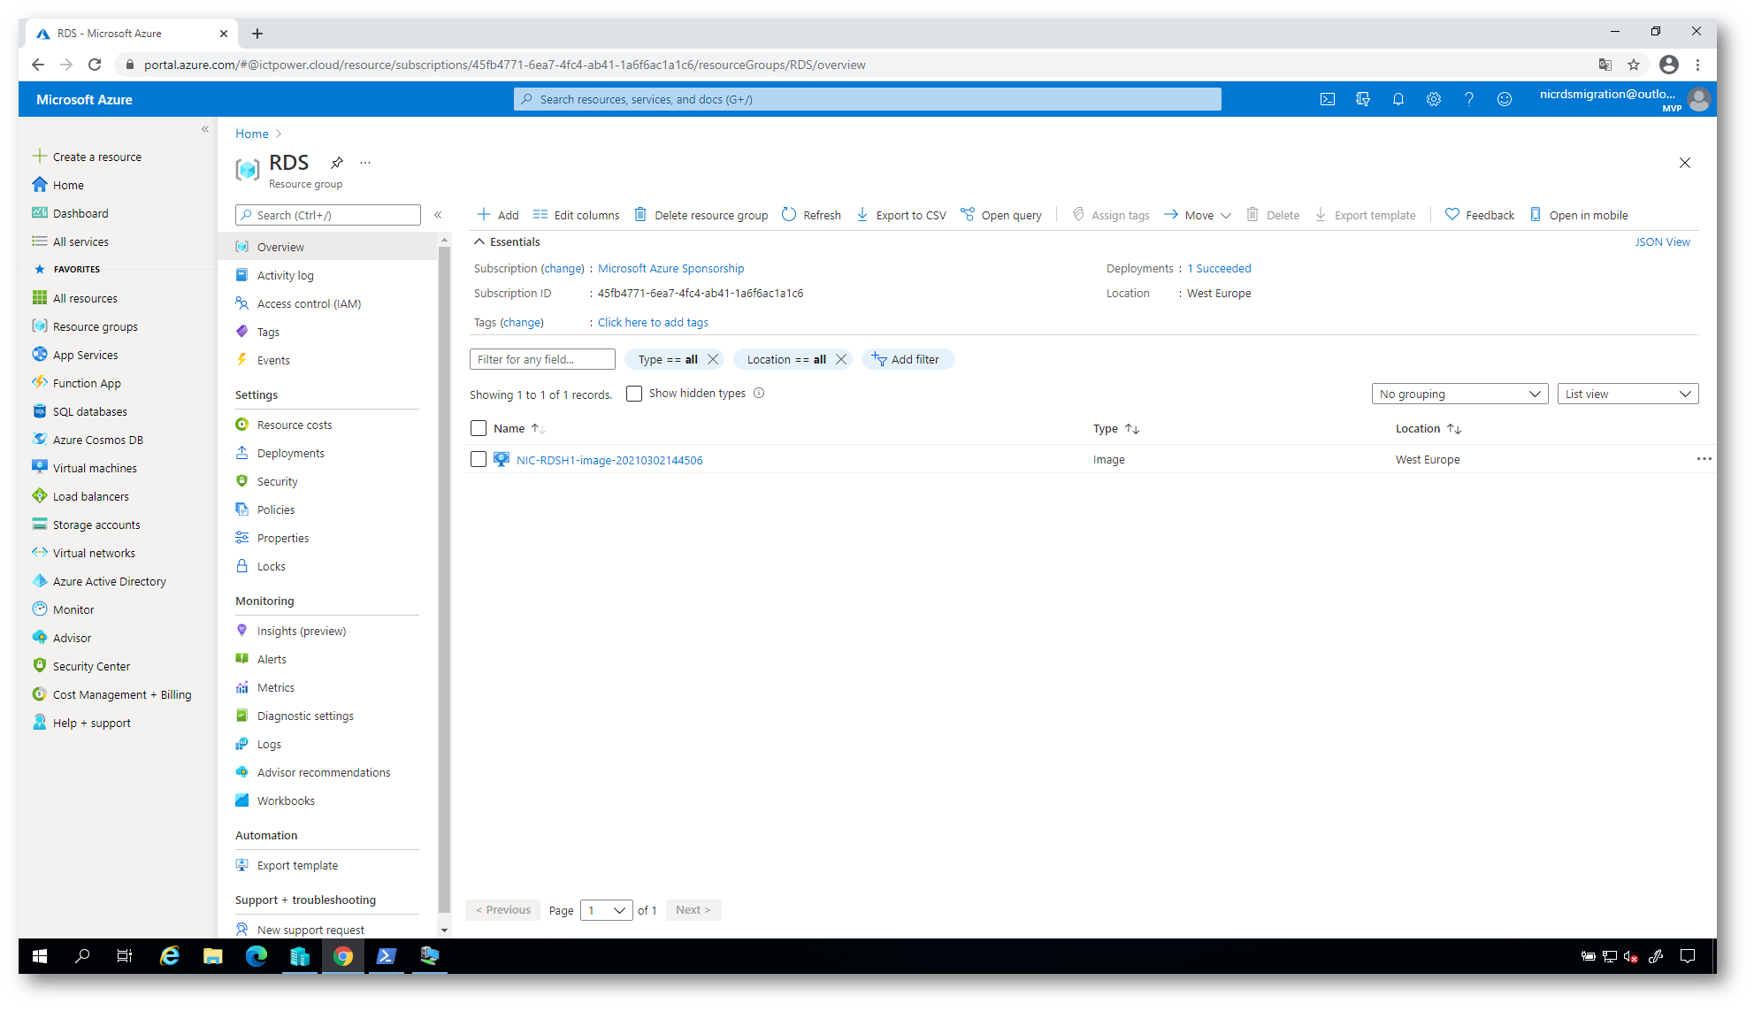Sort by Name column
Image resolution: width=1754 pixels, height=1011 pixels.
pyautogui.click(x=519, y=428)
